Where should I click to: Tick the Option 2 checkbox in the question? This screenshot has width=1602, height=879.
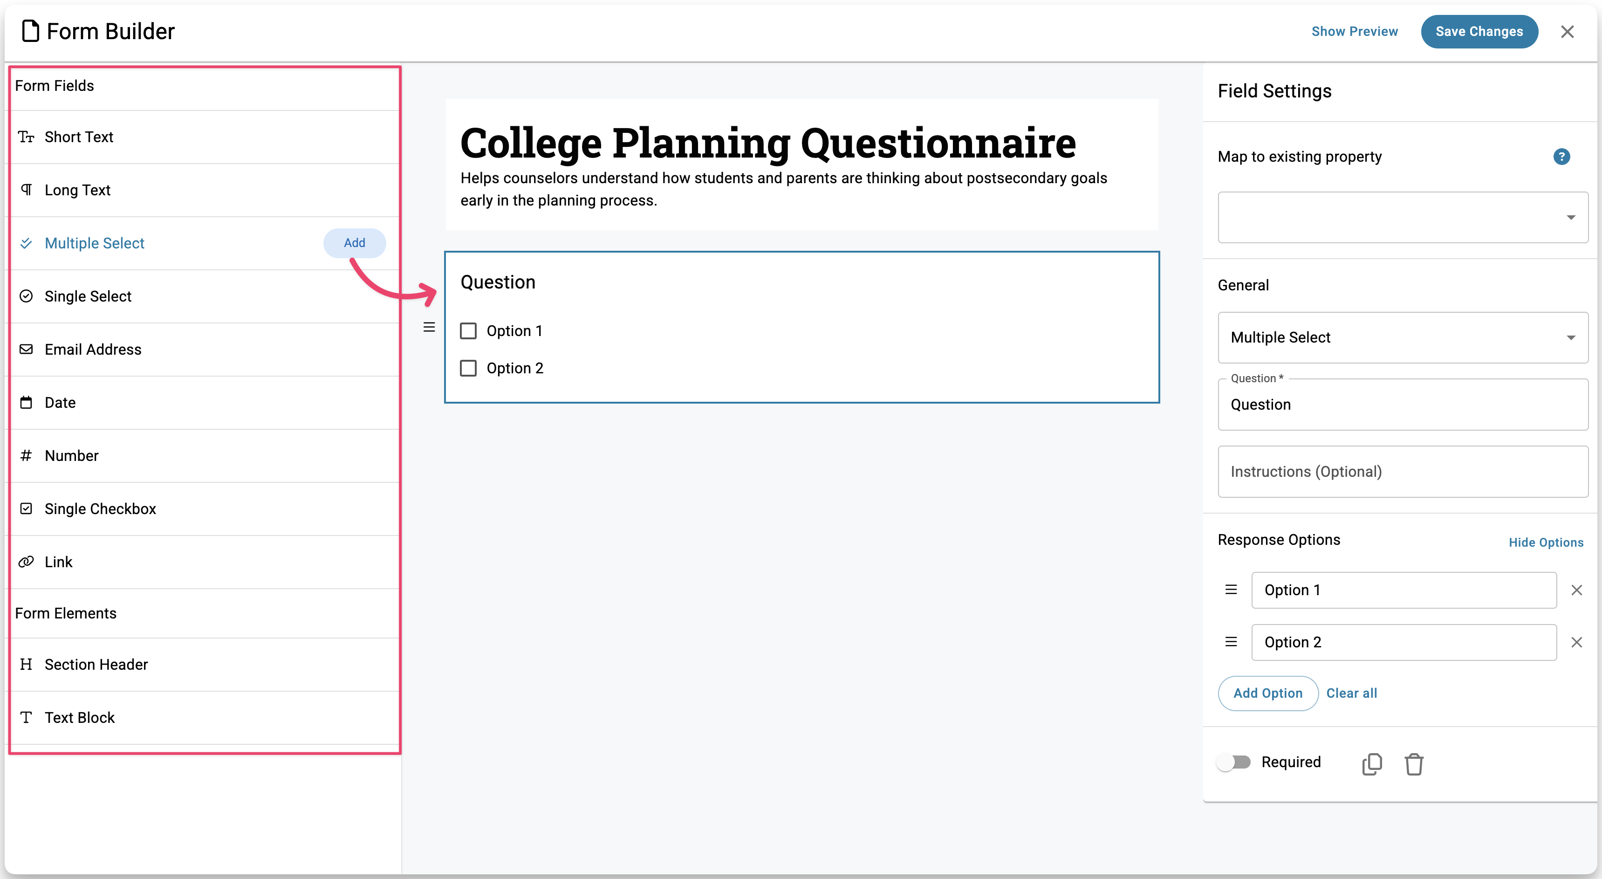tap(468, 368)
